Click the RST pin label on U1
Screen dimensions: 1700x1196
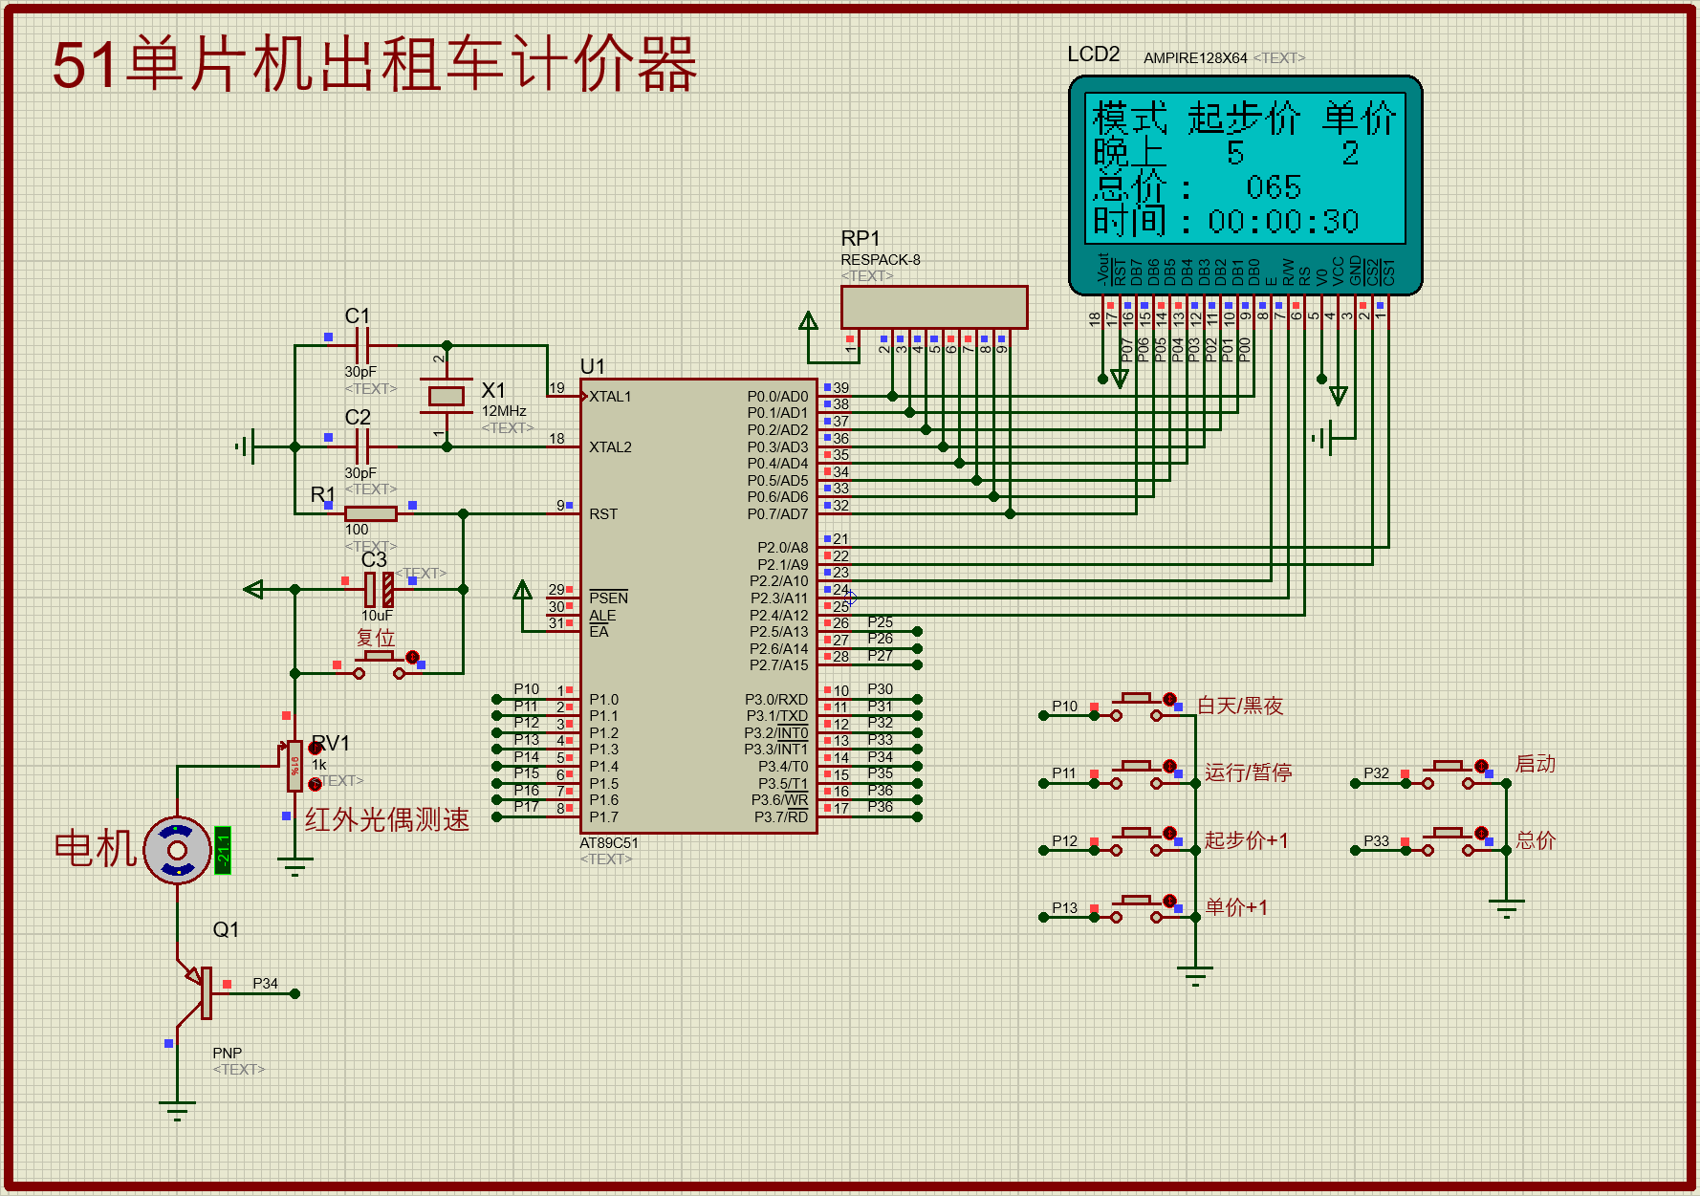(603, 513)
